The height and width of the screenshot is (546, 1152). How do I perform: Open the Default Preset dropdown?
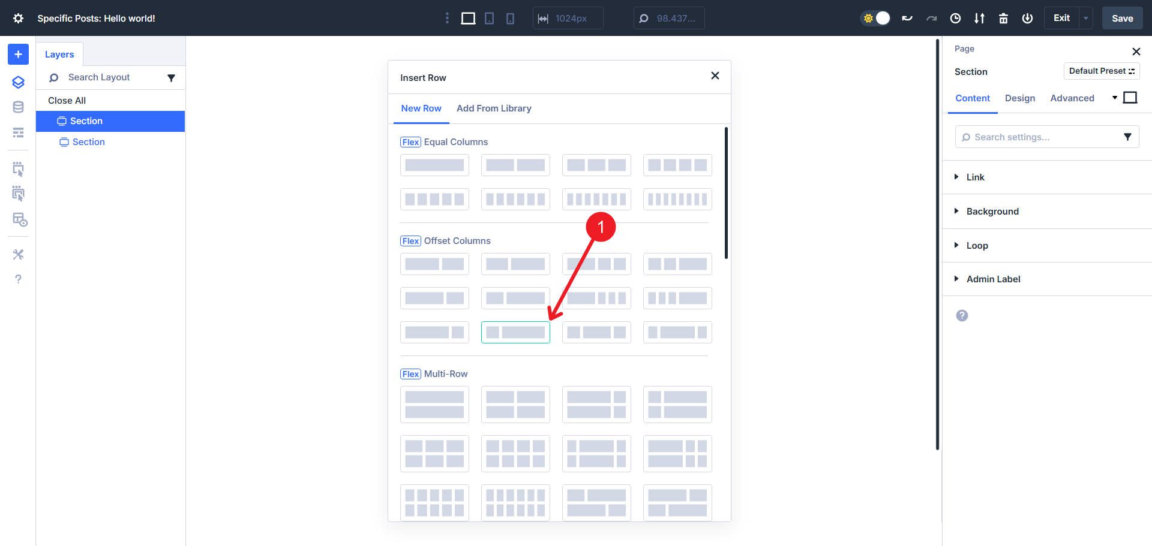1102,71
